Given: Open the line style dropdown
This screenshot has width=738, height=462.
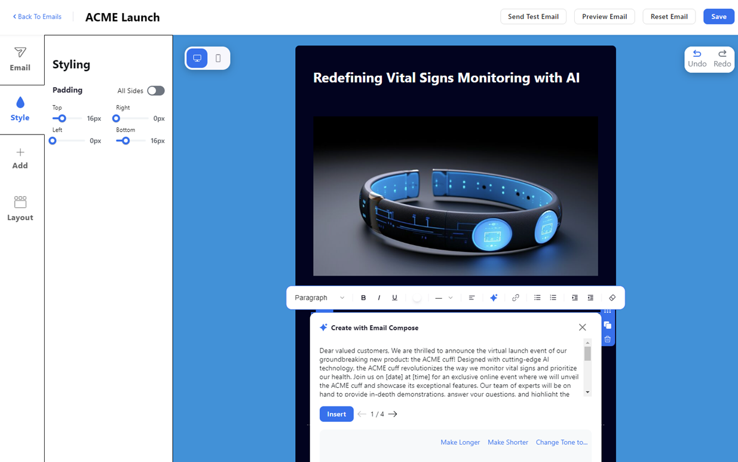Looking at the screenshot, I should point(444,298).
